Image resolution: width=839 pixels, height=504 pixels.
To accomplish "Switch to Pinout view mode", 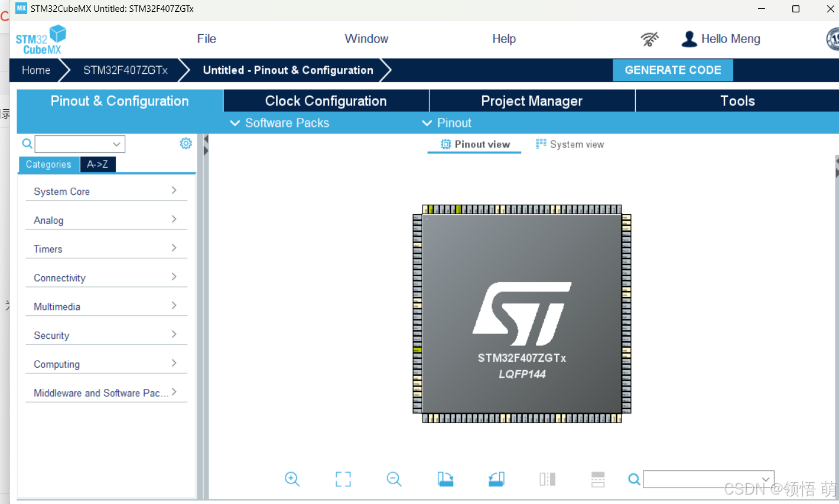I will pos(474,144).
